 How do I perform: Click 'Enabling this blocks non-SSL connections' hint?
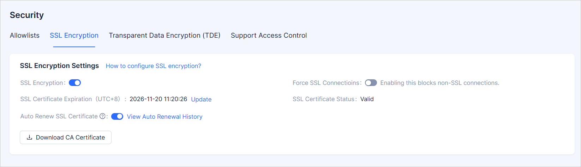439,83
